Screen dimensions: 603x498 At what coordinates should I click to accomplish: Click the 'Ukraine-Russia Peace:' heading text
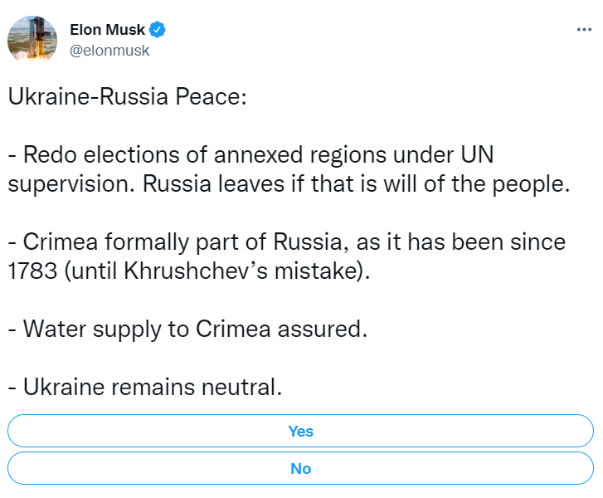click(127, 96)
